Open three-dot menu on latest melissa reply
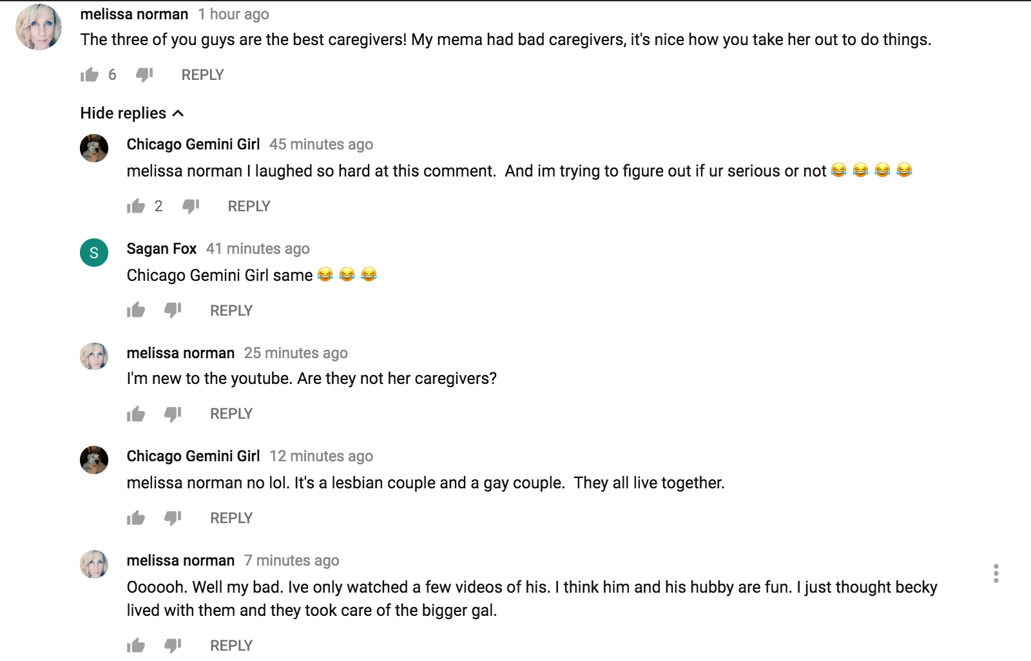Viewport: 1031px width, 661px height. pos(996,573)
